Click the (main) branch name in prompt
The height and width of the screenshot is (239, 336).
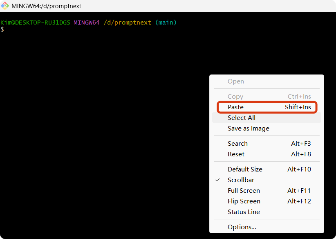(x=166, y=23)
